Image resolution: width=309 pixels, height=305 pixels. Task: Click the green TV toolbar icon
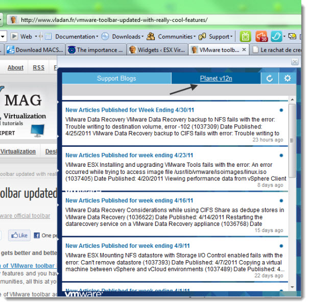coord(245,36)
